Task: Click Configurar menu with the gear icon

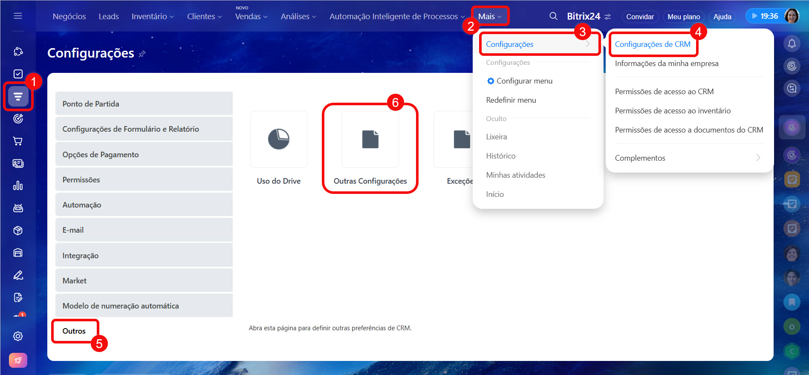Action: pos(524,81)
